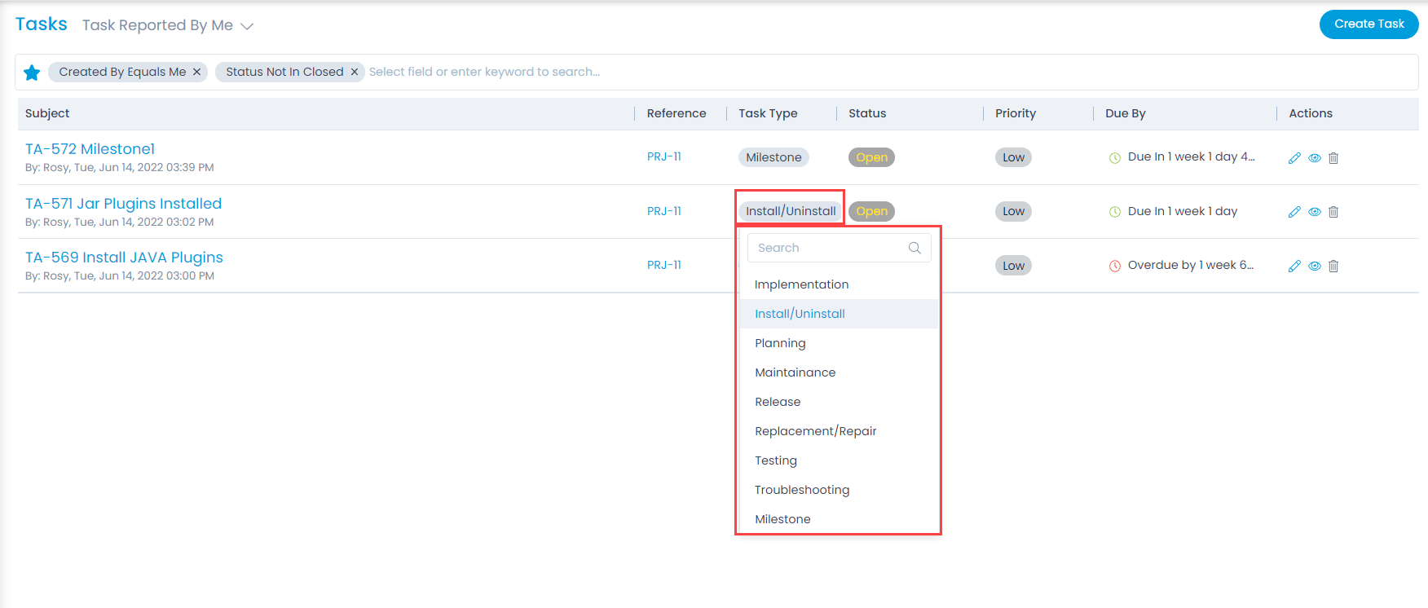View the TA-569 task via eye icon
This screenshot has width=1428, height=608.
(1315, 266)
